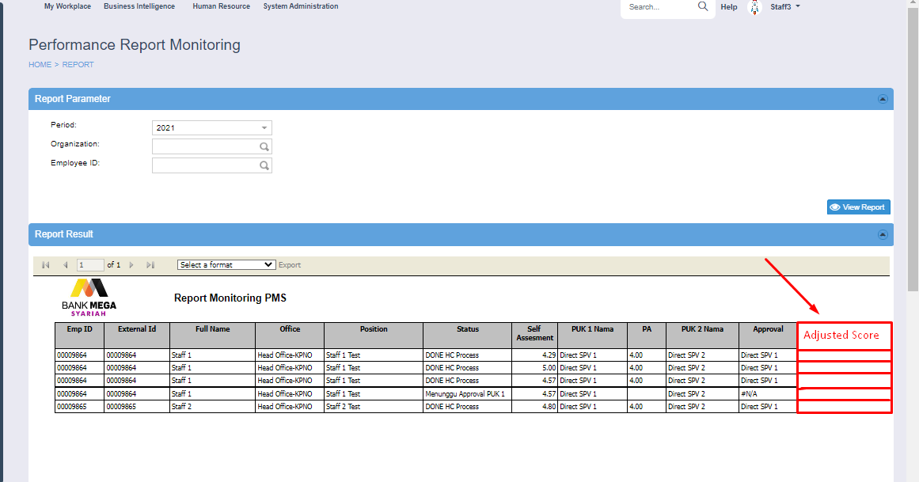The image size is (919, 482).
Task: Open the Organization lookup magnifier icon
Action: coord(264,146)
